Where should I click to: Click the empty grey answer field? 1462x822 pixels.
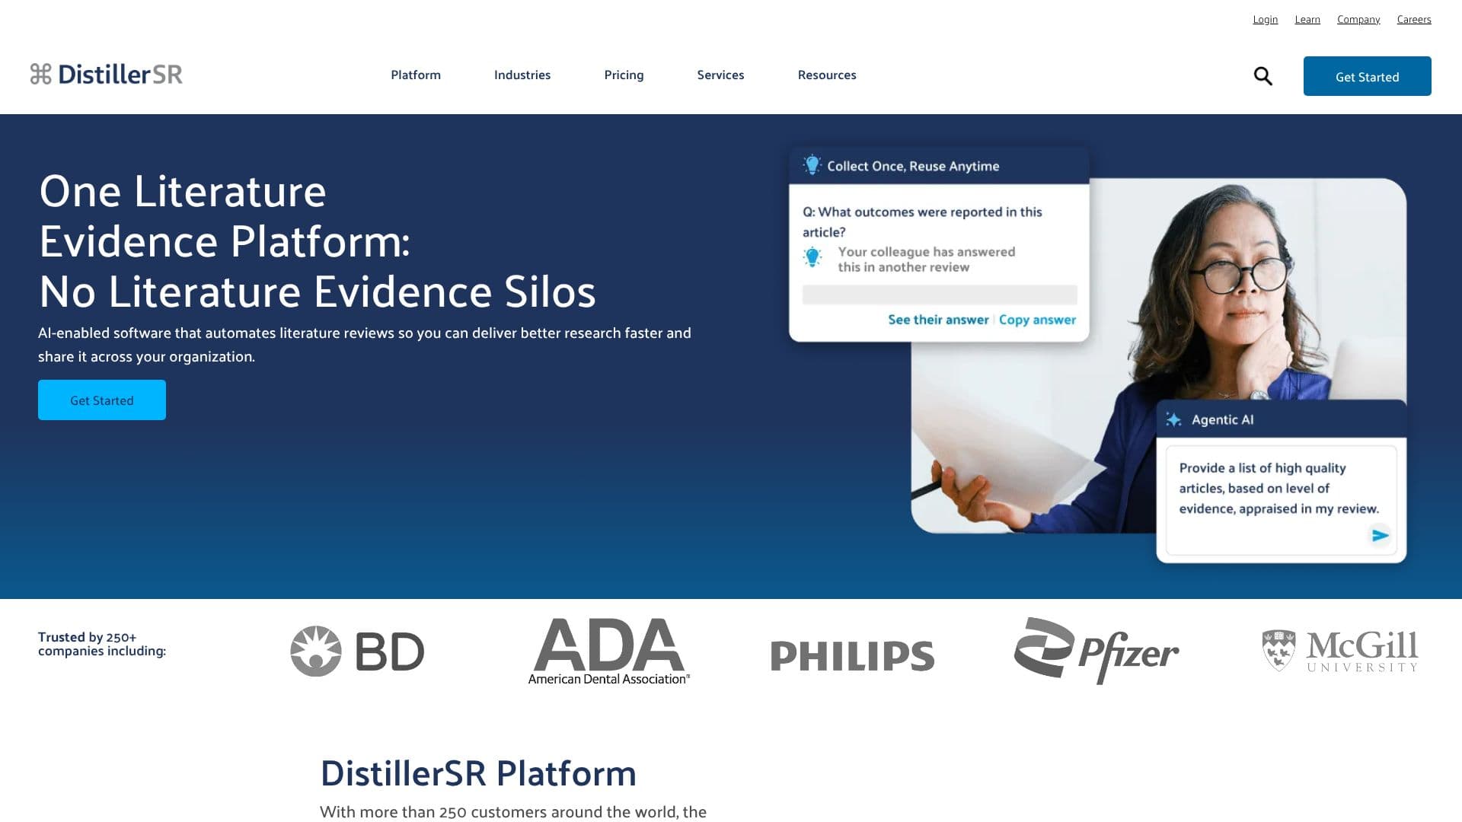click(x=940, y=295)
